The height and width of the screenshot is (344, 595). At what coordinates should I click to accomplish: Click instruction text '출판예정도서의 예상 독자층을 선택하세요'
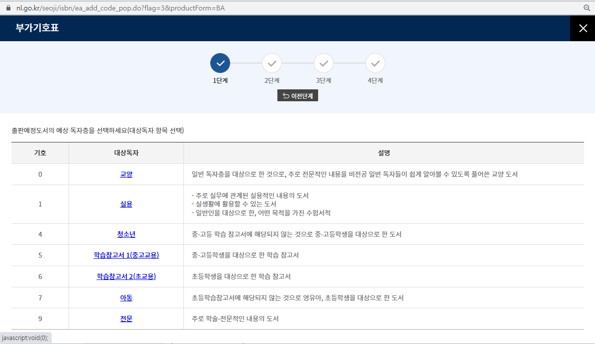click(x=69, y=131)
